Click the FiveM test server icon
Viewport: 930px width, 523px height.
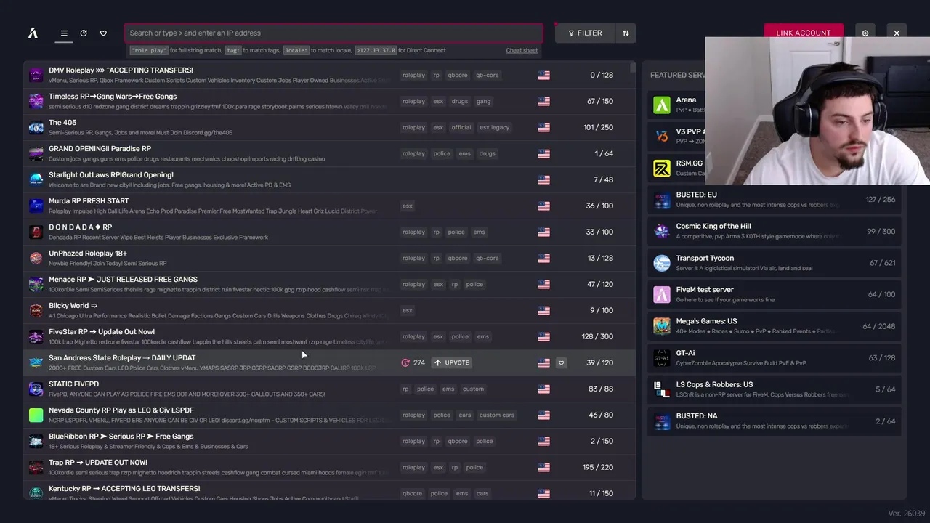tap(661, 294)
